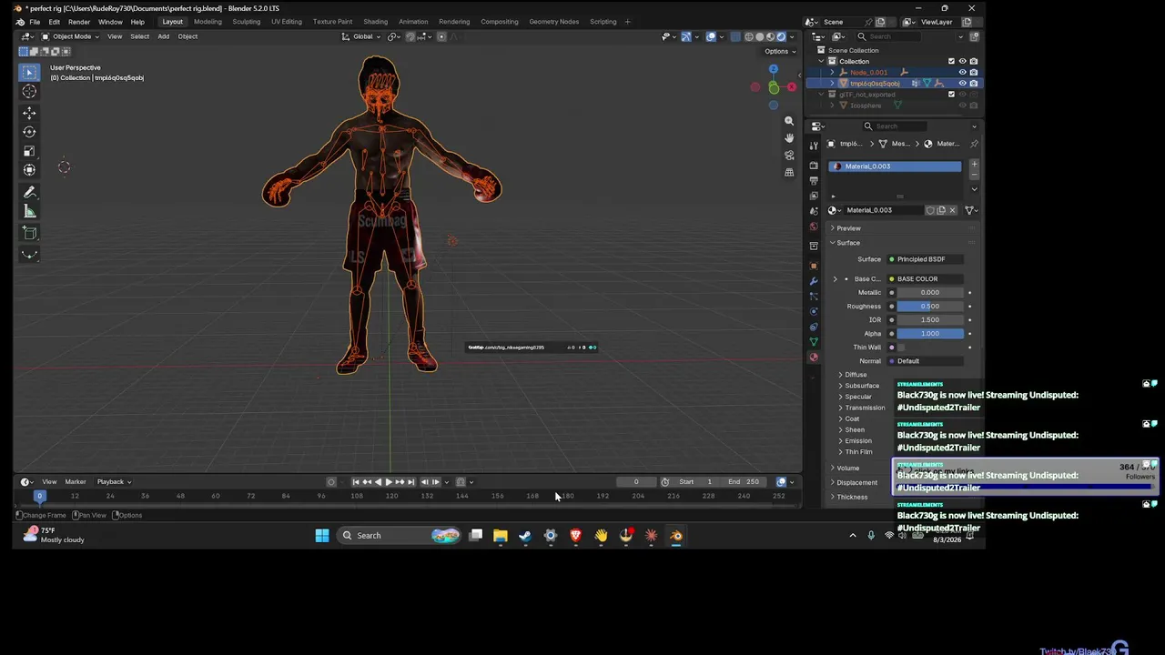Switch to the Modeling workspace tab

(208, 22)
